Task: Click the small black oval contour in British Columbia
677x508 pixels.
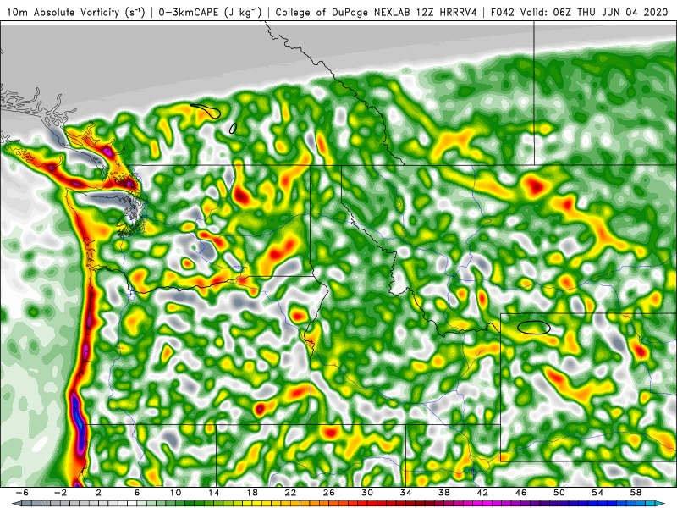Action: click(234, 129)
